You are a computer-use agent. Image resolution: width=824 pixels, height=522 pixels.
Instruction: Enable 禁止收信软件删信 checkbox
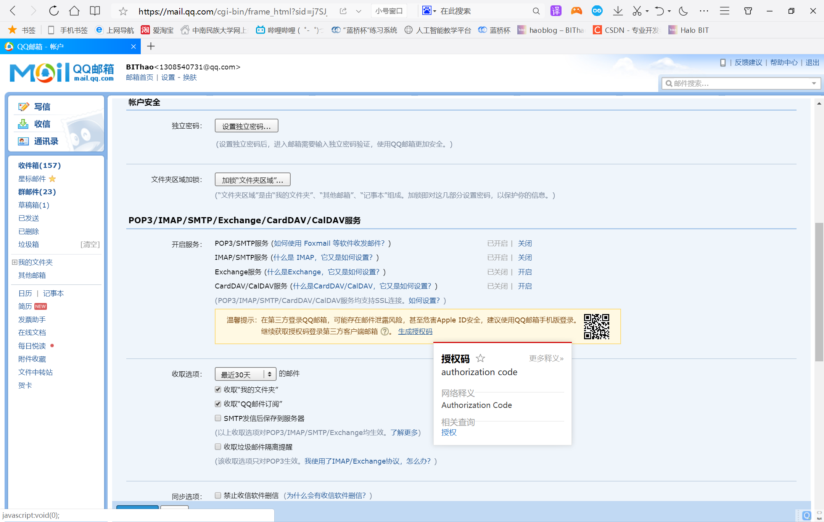coord(218,495)
